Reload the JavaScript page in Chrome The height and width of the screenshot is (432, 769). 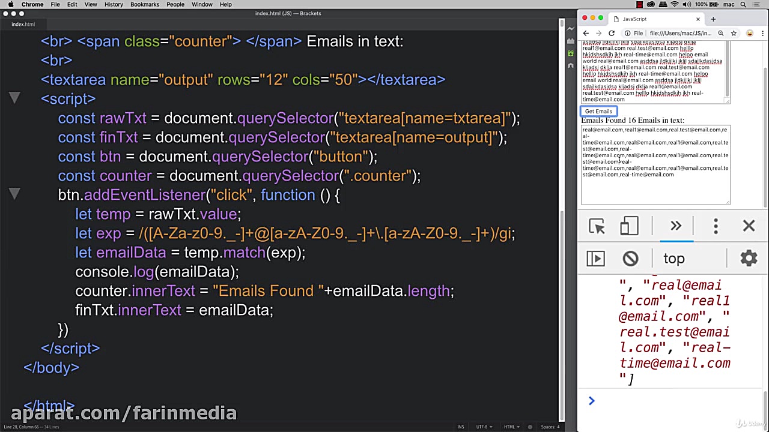(612, 33)
